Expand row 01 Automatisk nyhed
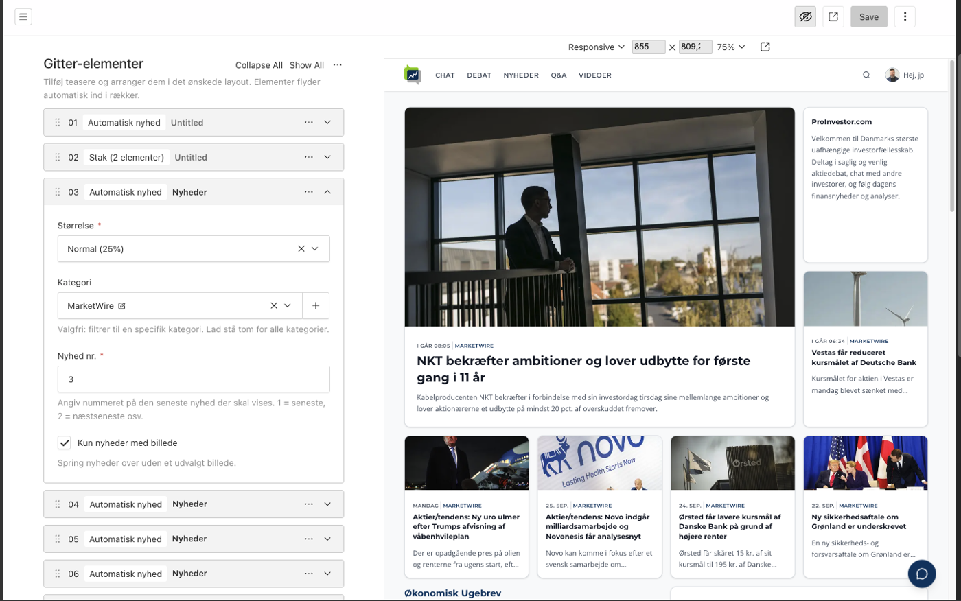This screenshot has width=961, height=601. pos(327,123)
